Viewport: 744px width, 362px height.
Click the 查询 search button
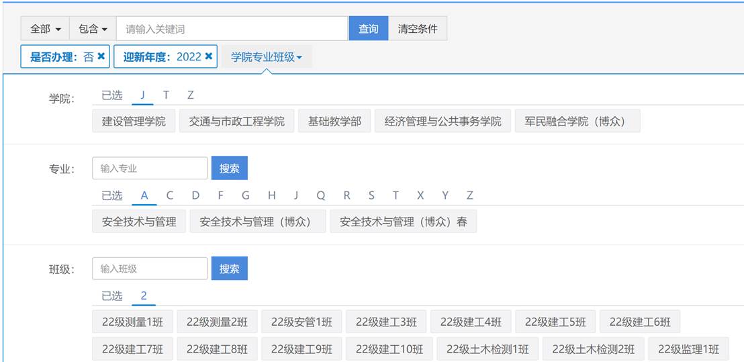[368, 29]
